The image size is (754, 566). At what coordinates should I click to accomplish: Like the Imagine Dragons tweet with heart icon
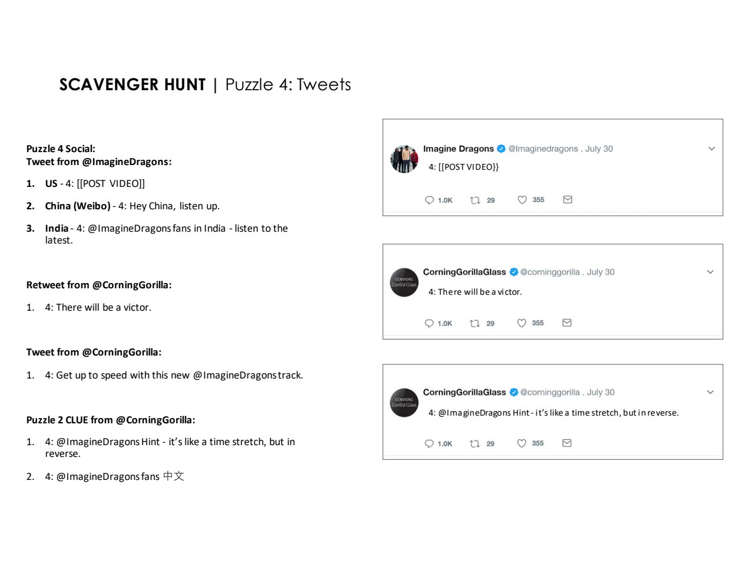[522, 200]
